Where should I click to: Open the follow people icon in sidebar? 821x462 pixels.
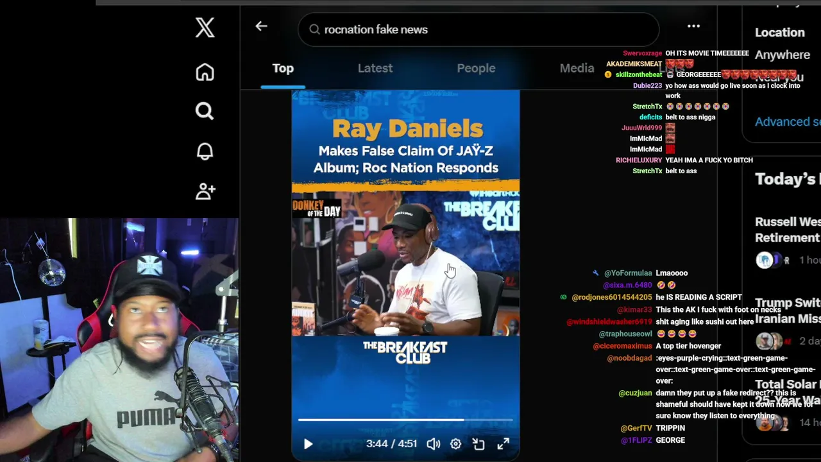click(205, 191)
